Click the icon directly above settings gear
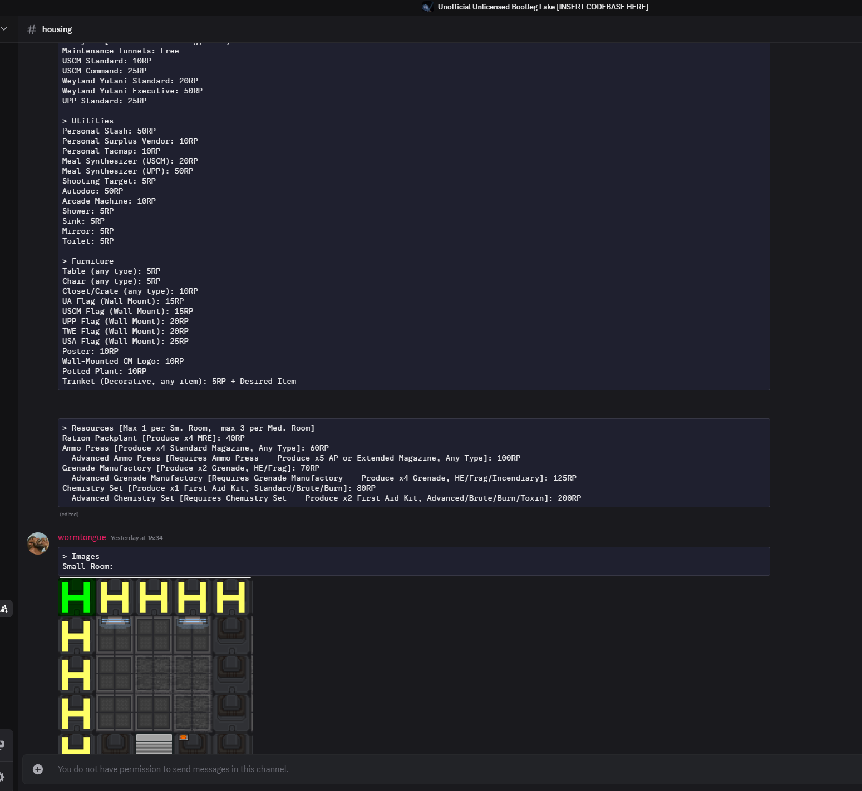This screenshot has height=791, width=862. (2, 745)
